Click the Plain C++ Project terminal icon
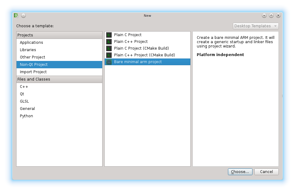The image size is (295, 192). click(109, 42)
